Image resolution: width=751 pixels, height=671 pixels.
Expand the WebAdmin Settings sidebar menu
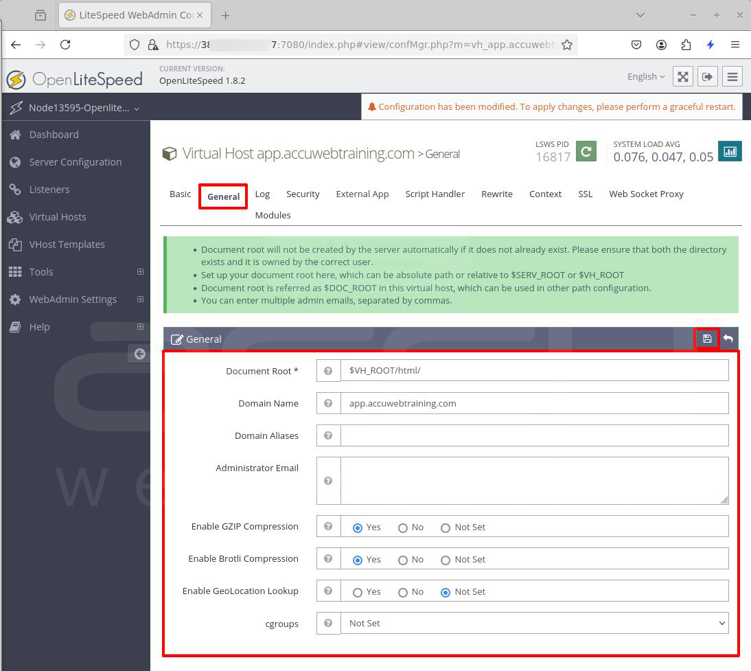140,299
